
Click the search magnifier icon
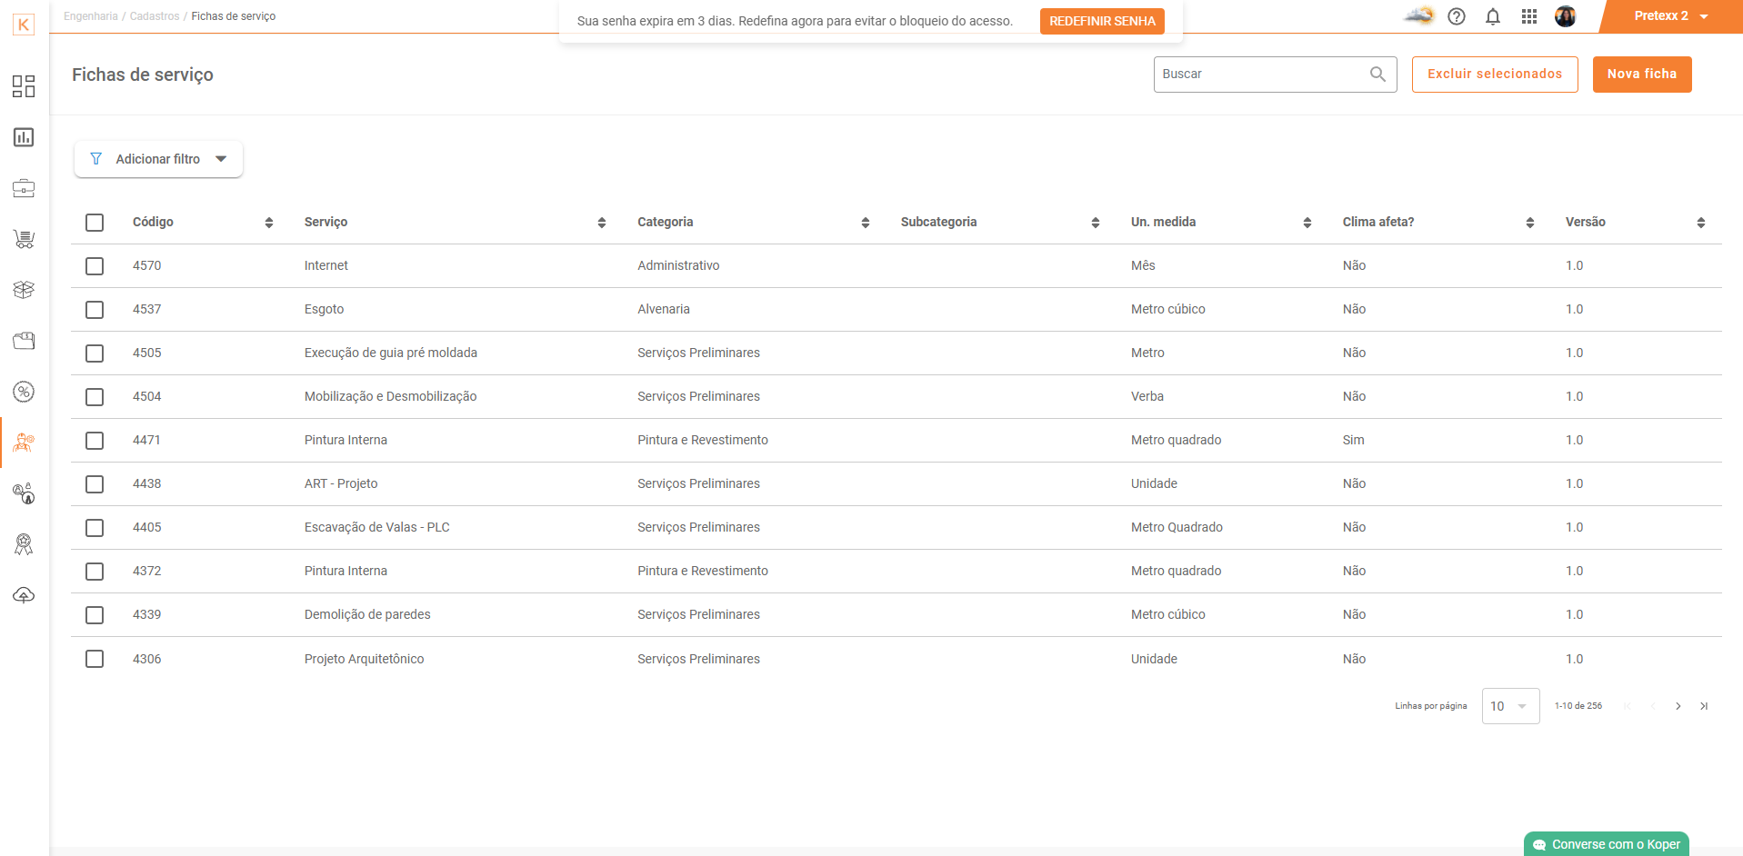pyautogui.click(x=1377, y=75)
